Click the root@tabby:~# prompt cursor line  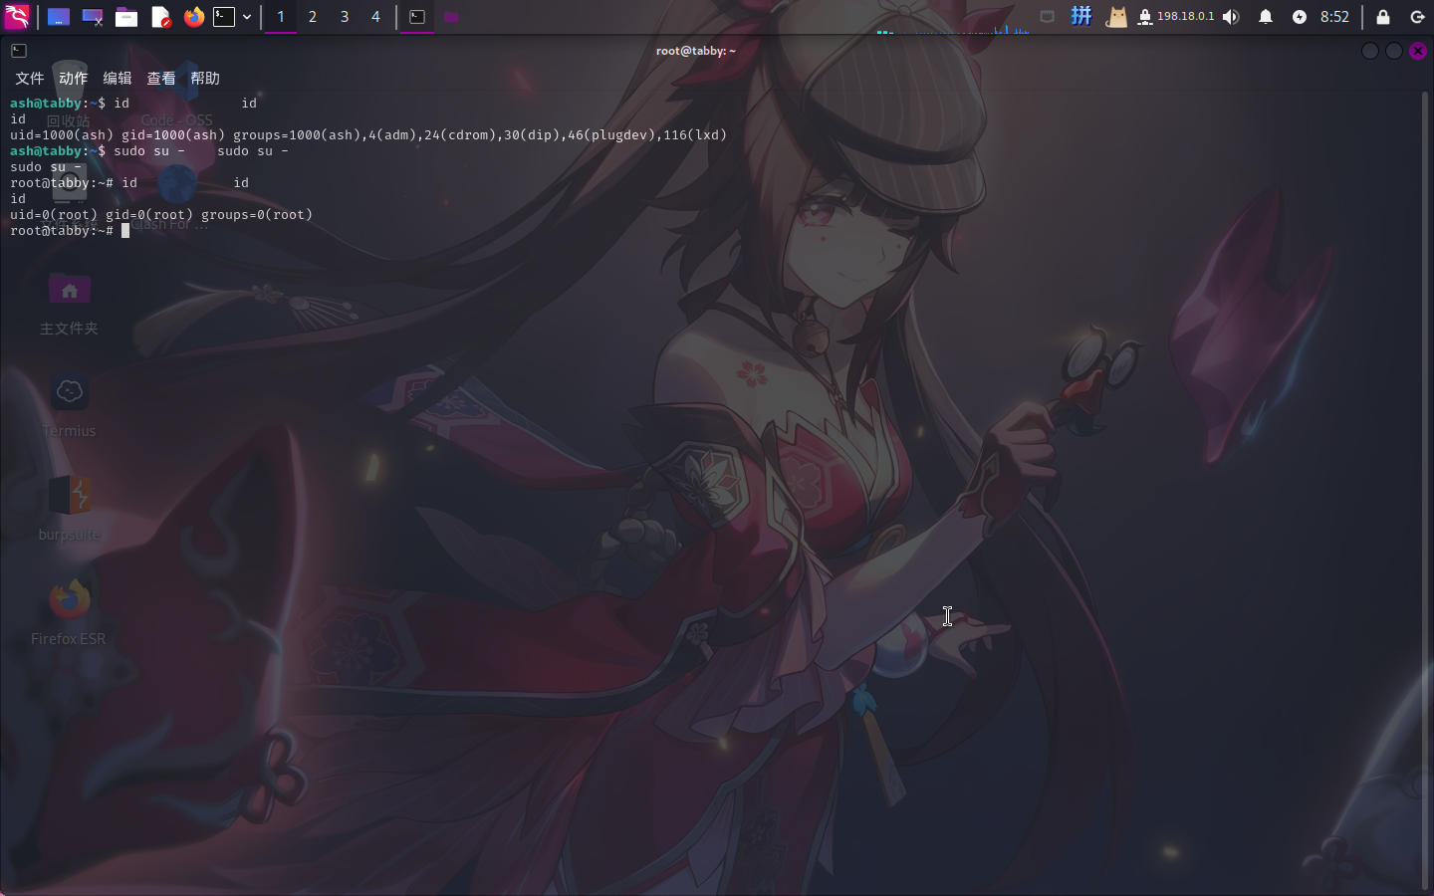coord(70,230)
